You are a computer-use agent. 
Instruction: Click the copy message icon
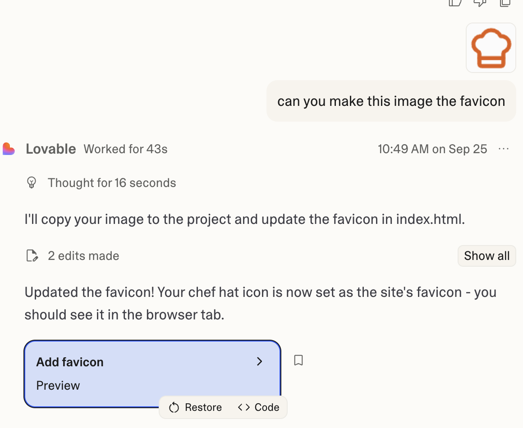505,2
